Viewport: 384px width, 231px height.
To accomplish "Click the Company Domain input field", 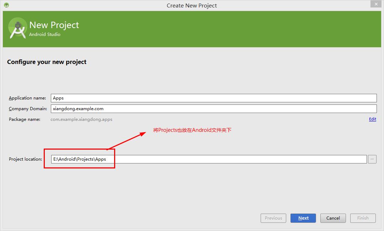I will pyautogui.click(x=214, y=109).
